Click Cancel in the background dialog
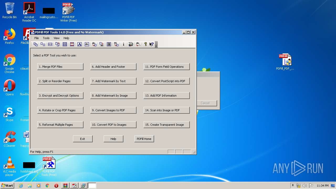The width and height of the screenshot is (336, 189). click(207, 103)
